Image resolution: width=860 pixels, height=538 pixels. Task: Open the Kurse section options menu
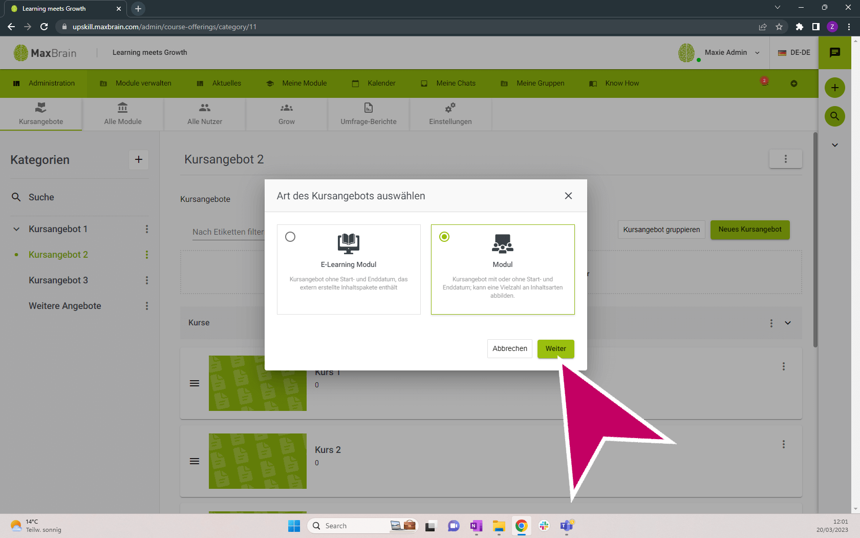(x=771, y=323)
